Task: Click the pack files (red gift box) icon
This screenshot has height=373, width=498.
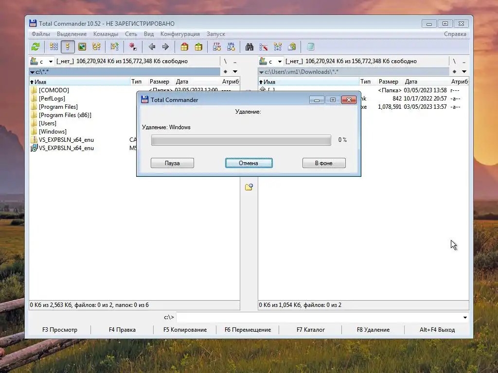Action: [x=184, y=47]
